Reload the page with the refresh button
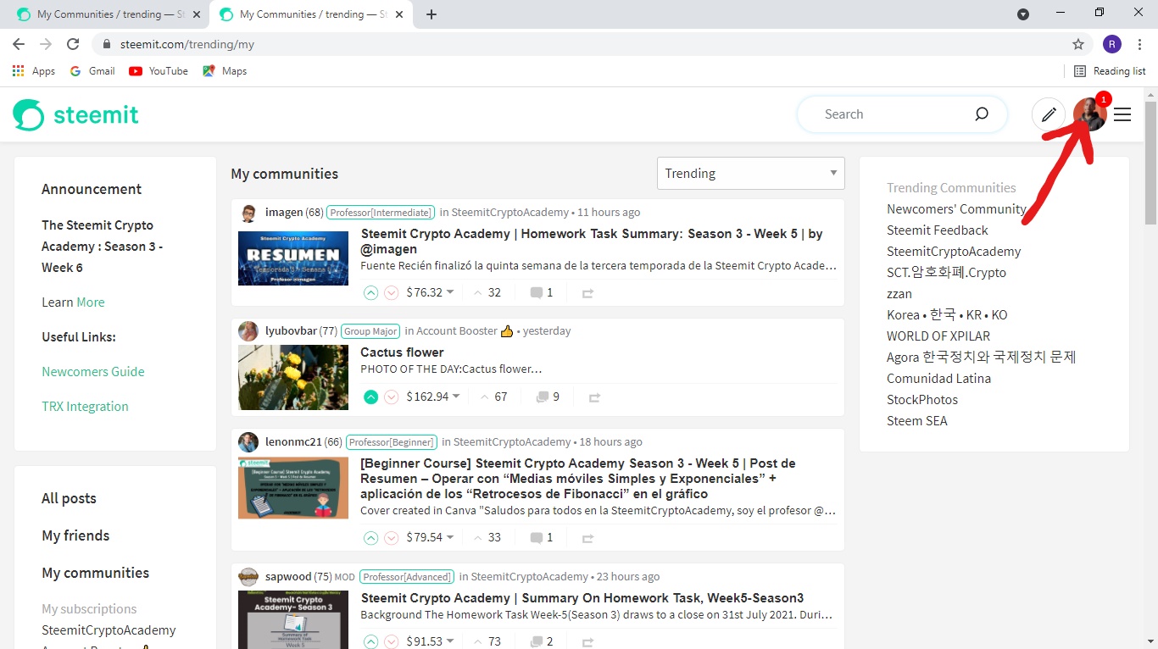1158x649 pixels. (73, 44)
